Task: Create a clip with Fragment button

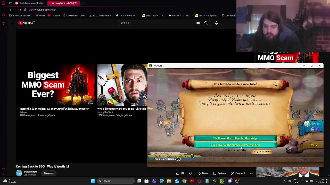Action: (x=238, y=173)
